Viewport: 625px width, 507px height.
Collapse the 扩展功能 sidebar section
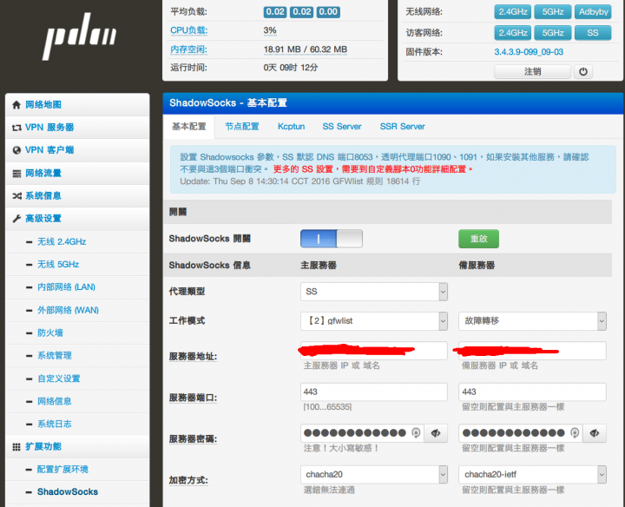coord(78,447)
